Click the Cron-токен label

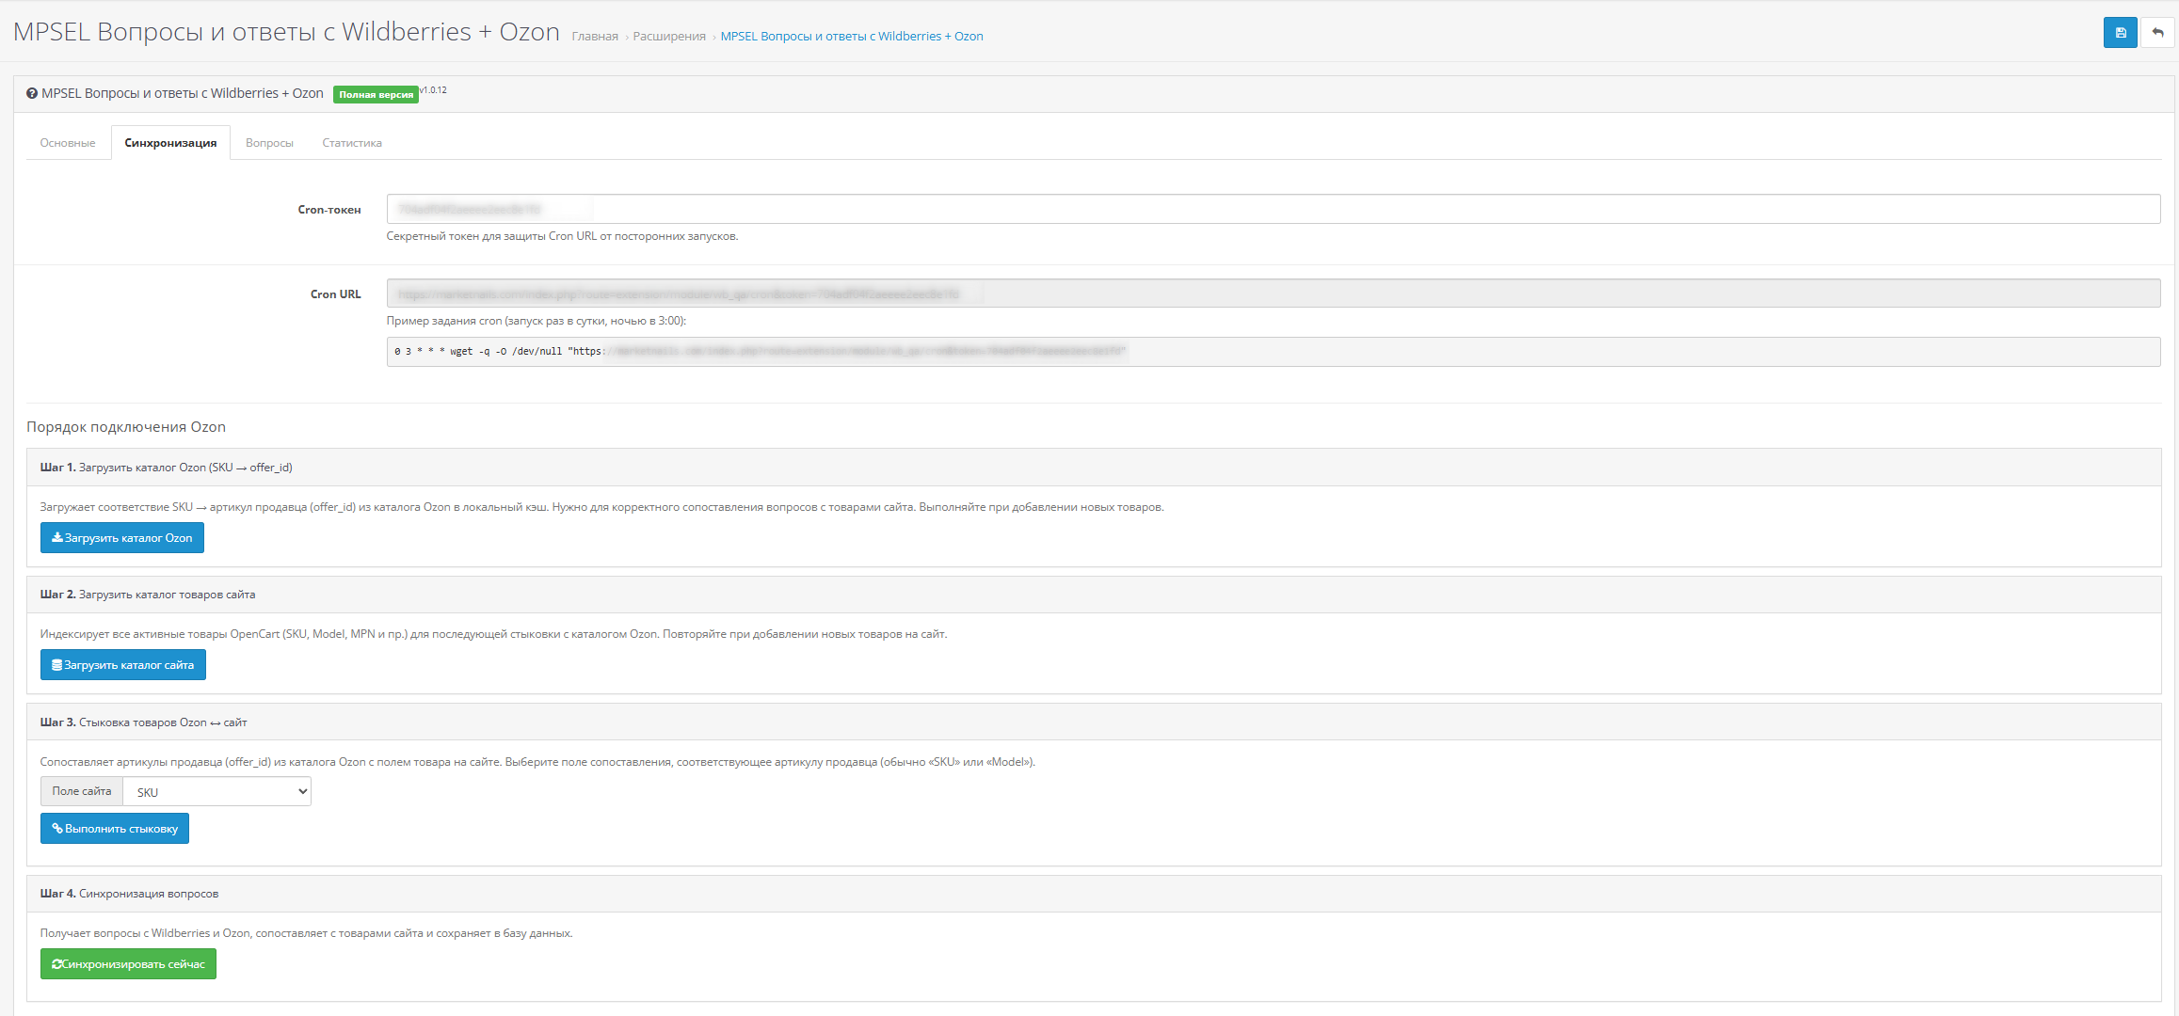click(329, 210)
